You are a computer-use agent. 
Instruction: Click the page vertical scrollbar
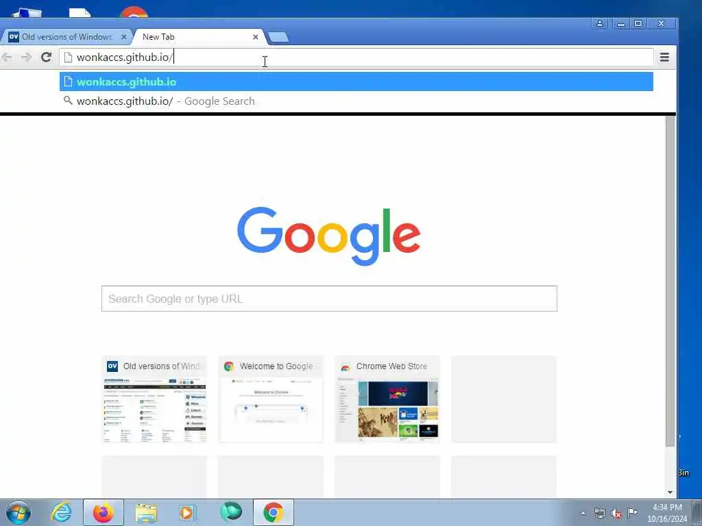click(670, 281)
